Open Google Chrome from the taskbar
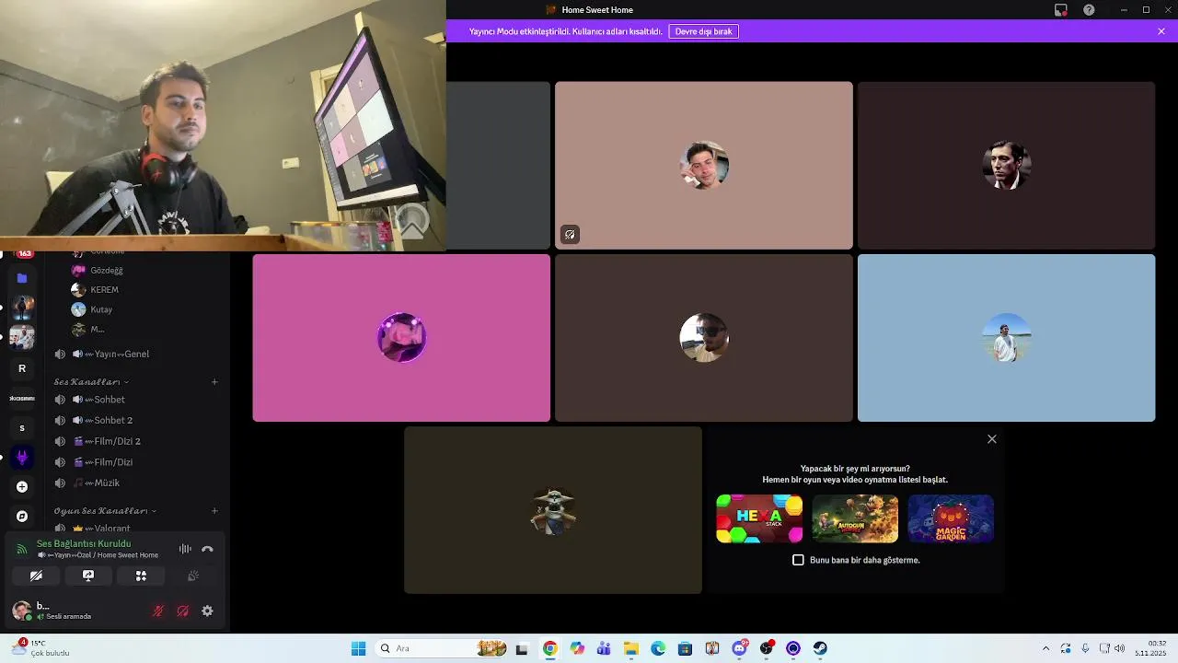Image resolution: width=1178 pixels, height=663 pixels. pos(549,648)
